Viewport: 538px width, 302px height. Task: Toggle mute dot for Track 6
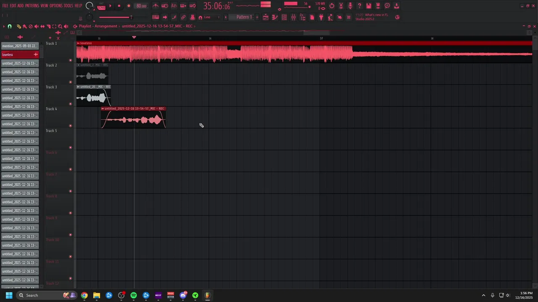pyautogui.click(x=70, y=169)
